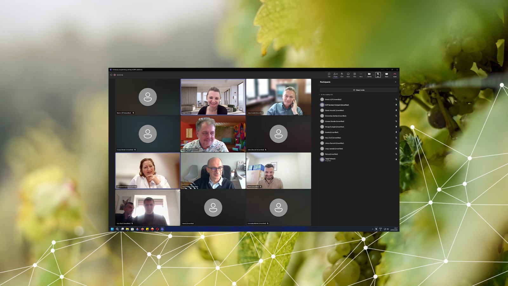The image size is (508, 286).
Task: Close the Participants panel
Action: [395, 82]
